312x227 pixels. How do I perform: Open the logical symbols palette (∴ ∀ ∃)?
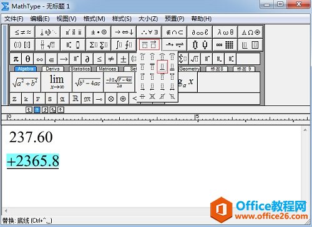pos(149,32)
